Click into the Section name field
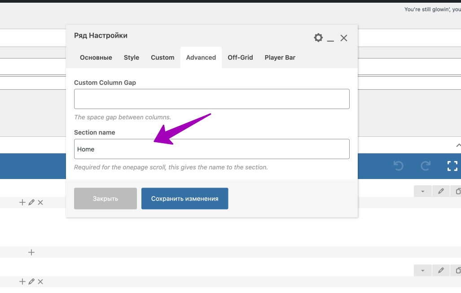 211,149
